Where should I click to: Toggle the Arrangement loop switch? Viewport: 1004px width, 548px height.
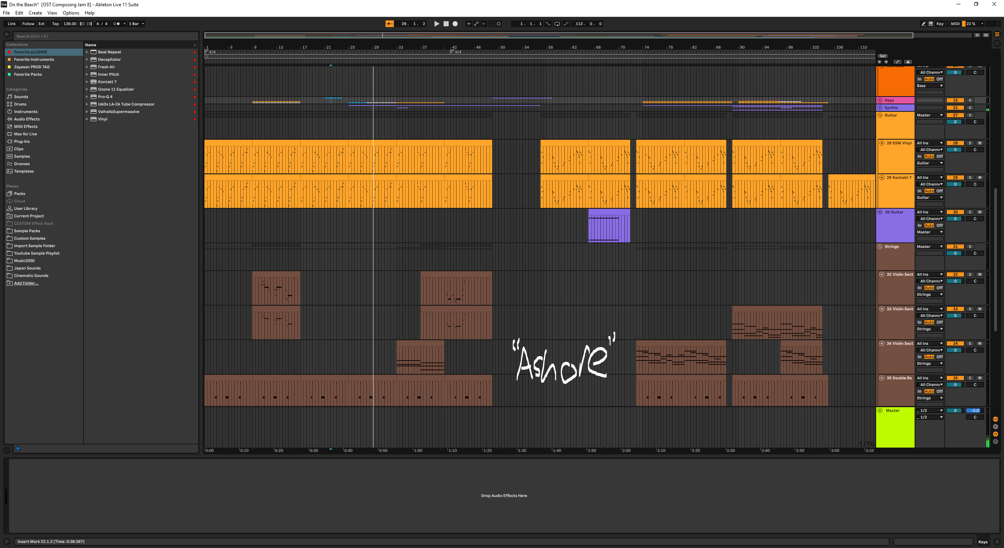pyautogui.click(x=557, y=24)
